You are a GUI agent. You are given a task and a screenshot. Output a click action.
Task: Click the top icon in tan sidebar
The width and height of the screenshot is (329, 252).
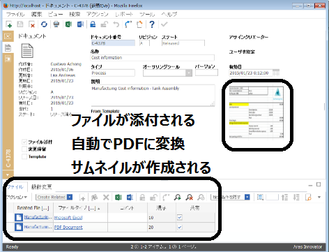[8, 36]
